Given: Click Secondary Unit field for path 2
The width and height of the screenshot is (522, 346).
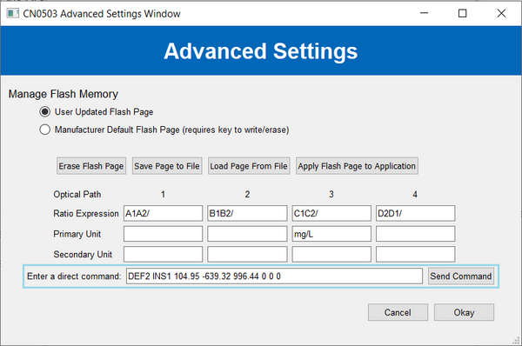Looking at the screenshot, I should (247, 254).
